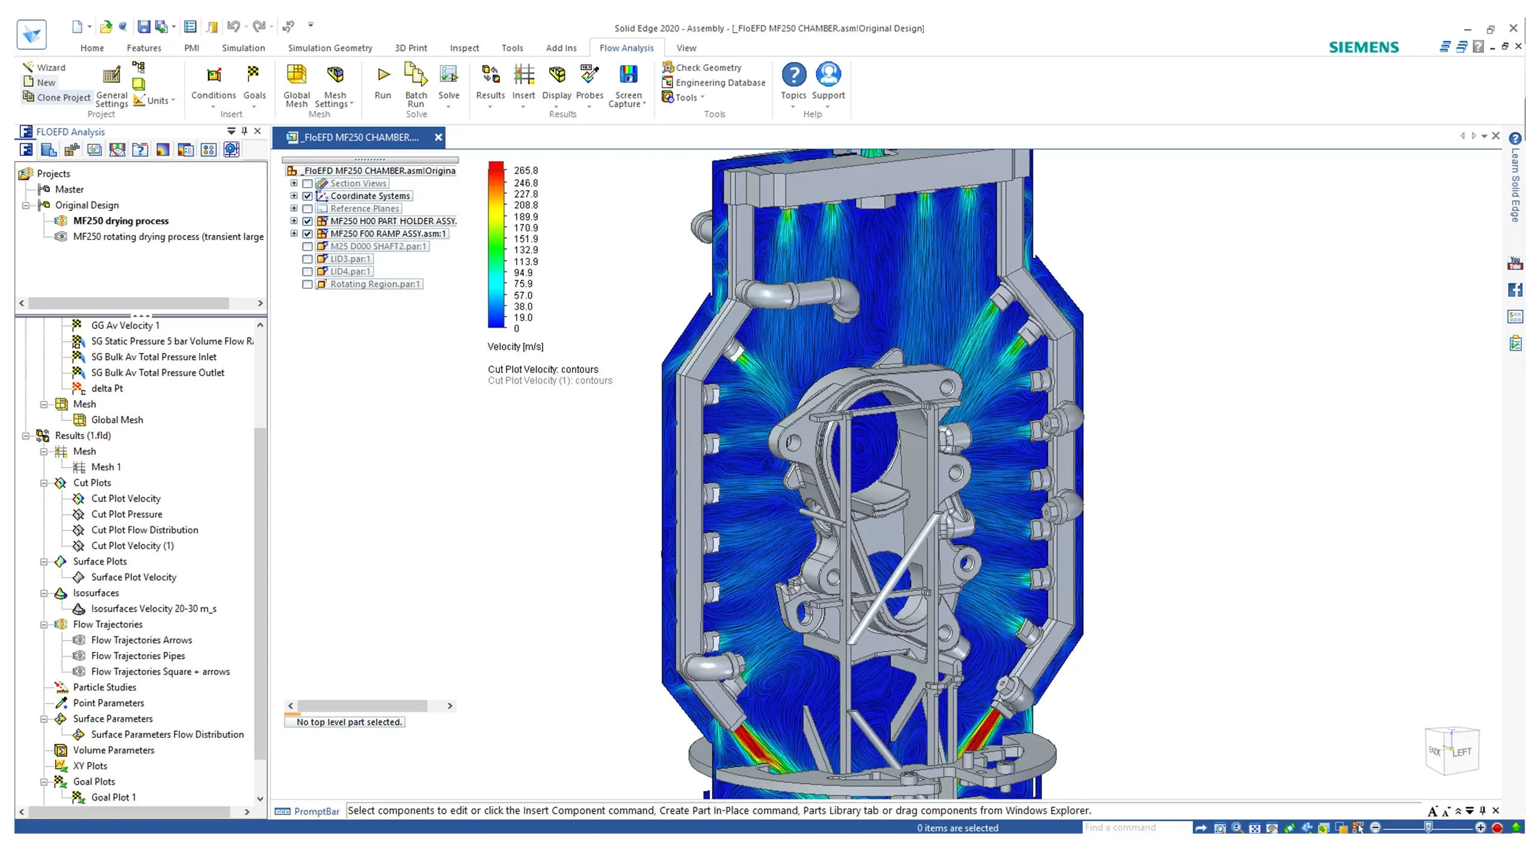Select Cut Plot Velocity result
The image size is (1540, 851).
pyautogui.click(x=126, y=499)
